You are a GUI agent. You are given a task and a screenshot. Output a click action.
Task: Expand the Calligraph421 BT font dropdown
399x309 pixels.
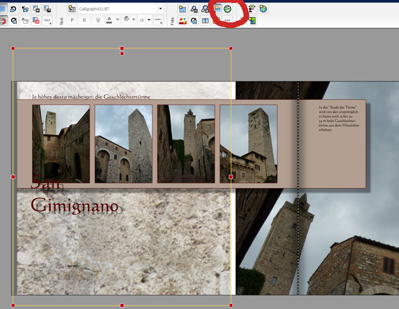[160, 8]
